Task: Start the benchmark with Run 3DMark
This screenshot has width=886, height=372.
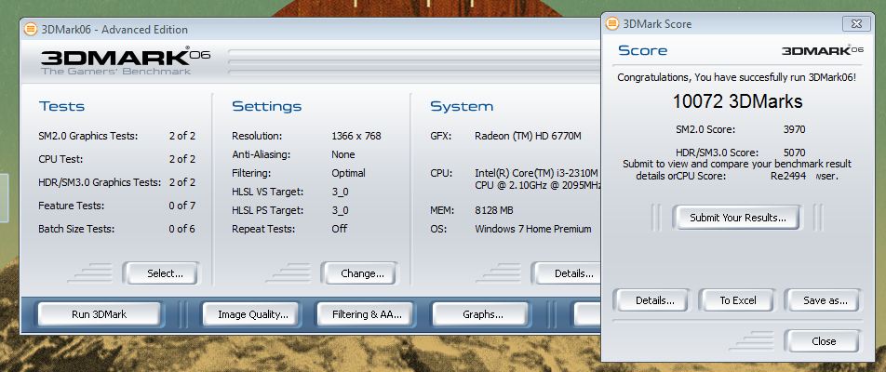Action: tap(100, 314)
